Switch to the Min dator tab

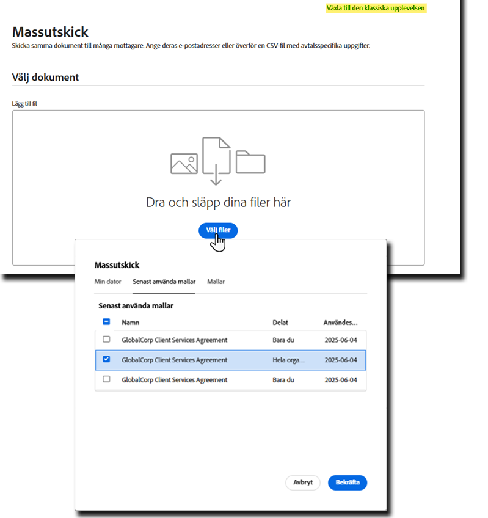108,282
